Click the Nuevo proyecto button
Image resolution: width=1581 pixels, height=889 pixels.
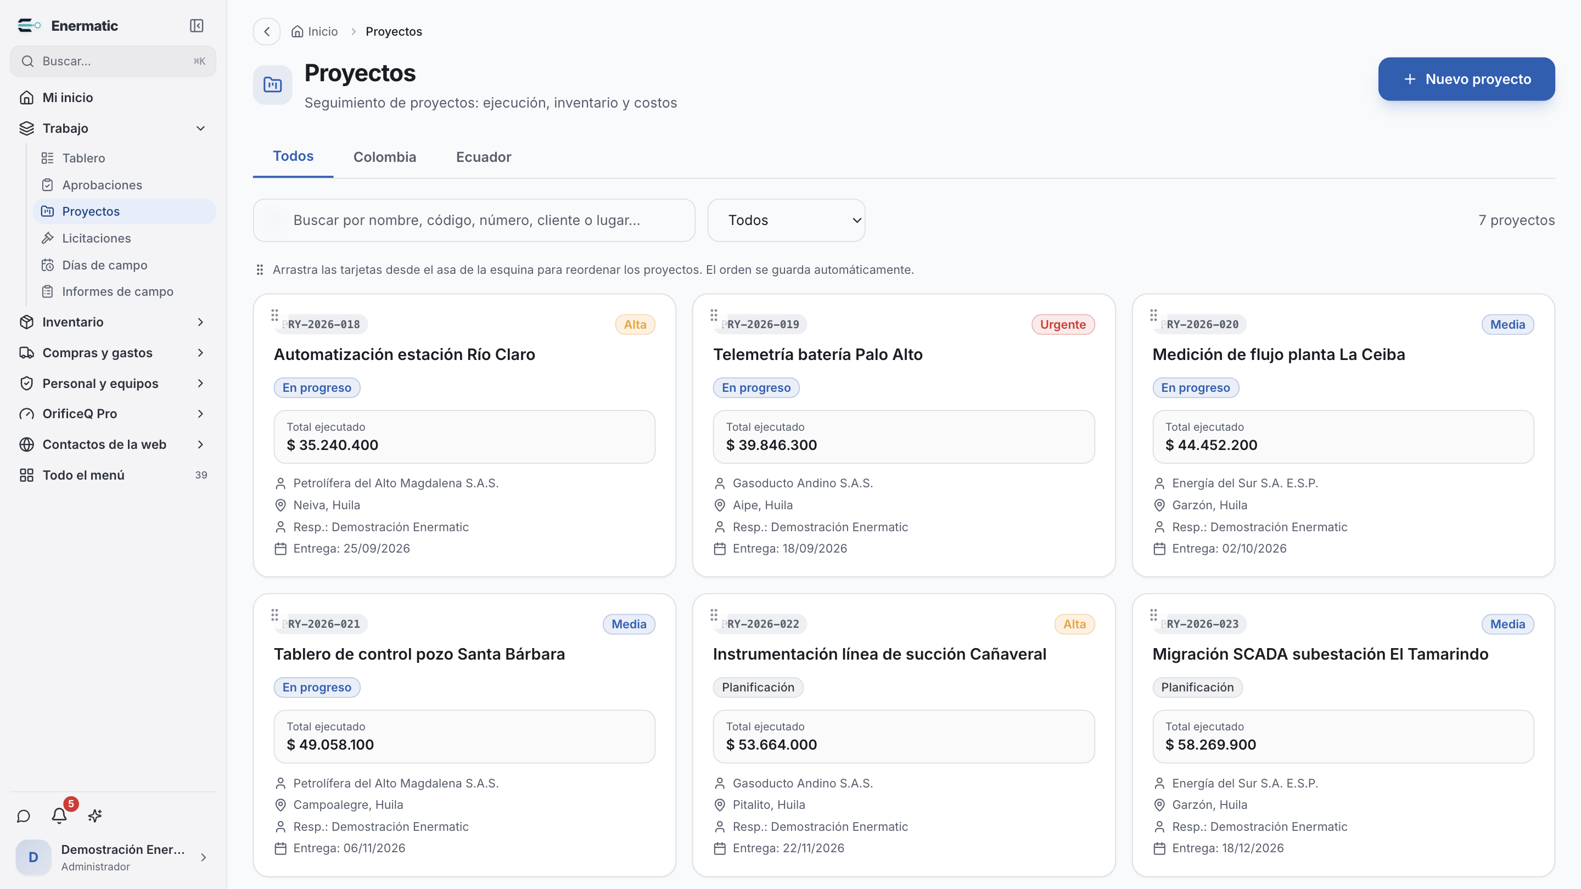pos(1466,79)
